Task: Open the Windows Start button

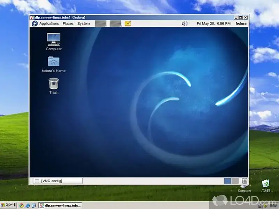Action: click(x=8, y=205)
